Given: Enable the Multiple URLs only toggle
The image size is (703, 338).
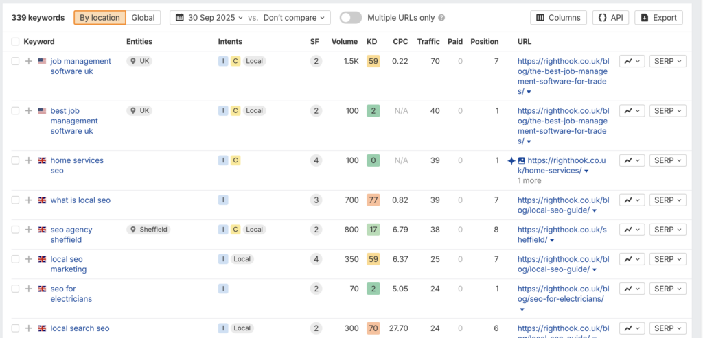Looking at the screenshot, I should pos(350,18).
